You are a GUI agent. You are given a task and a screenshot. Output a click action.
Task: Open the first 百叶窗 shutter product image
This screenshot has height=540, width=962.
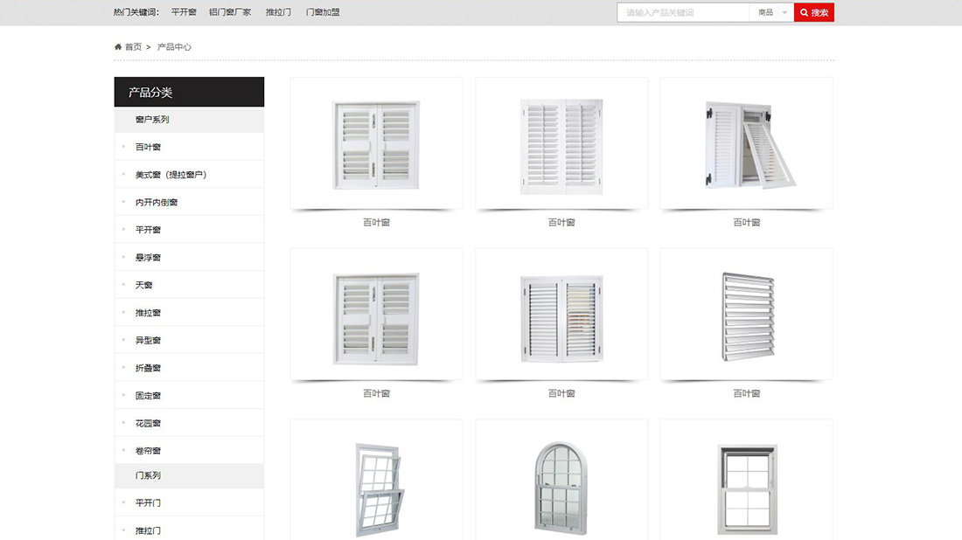click(x=376, y=145)
